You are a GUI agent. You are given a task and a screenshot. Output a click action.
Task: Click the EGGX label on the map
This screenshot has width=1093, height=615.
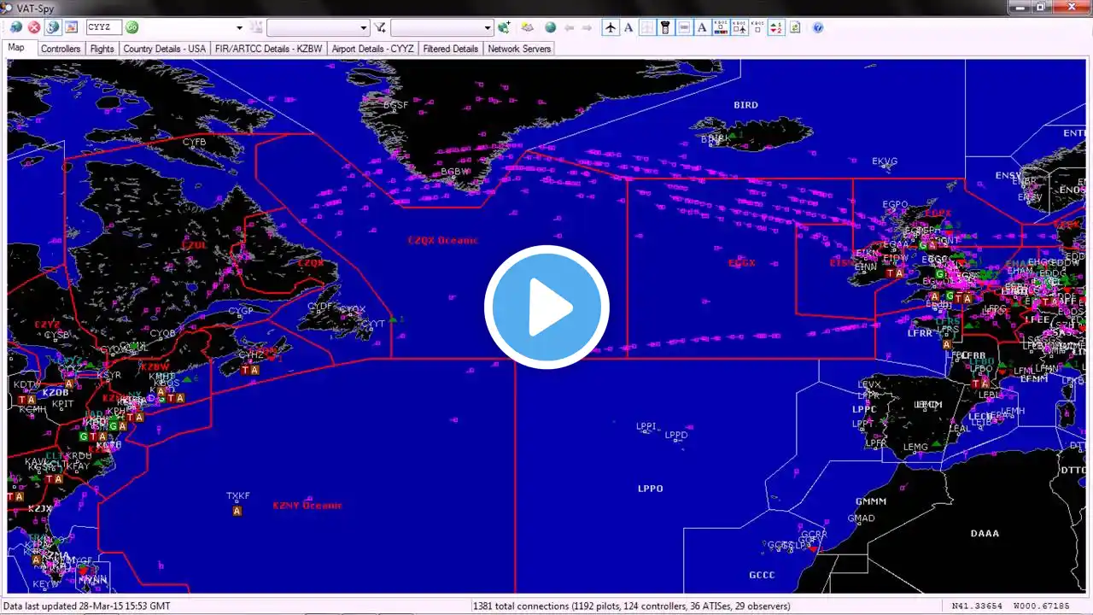(742, 264)
